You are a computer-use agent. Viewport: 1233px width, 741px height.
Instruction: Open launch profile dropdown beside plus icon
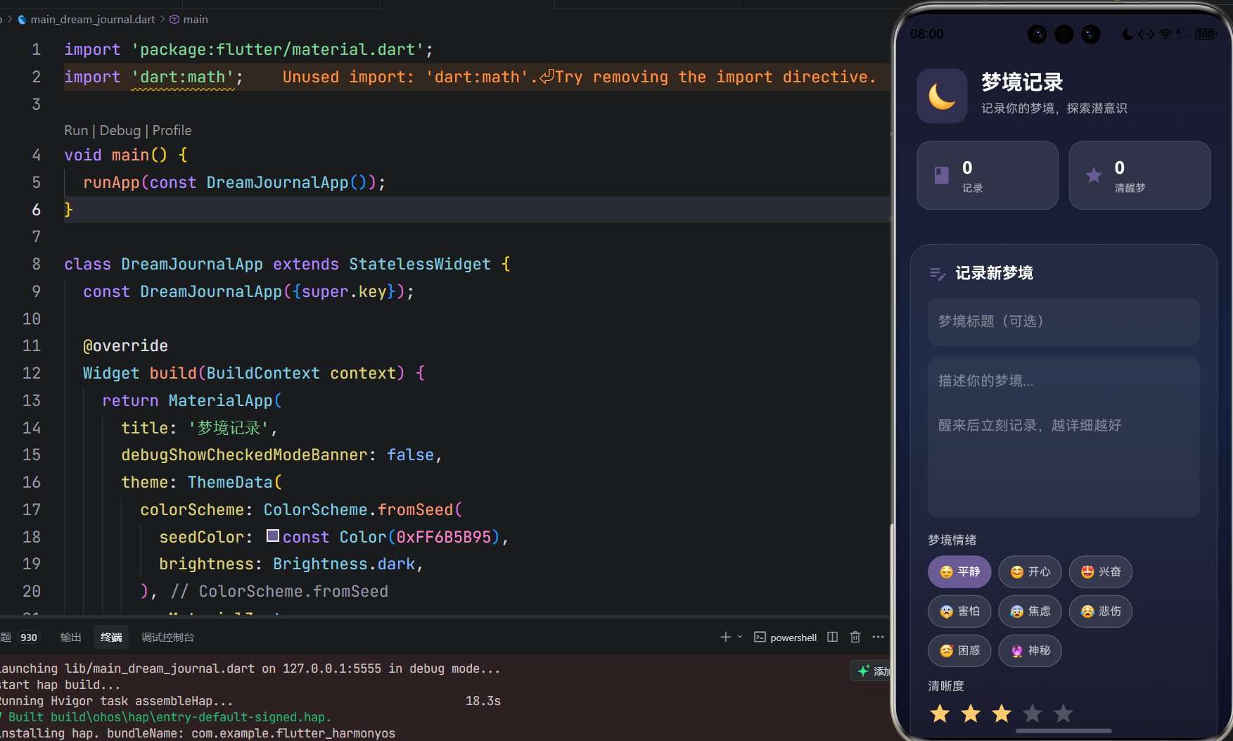[740, 637]
